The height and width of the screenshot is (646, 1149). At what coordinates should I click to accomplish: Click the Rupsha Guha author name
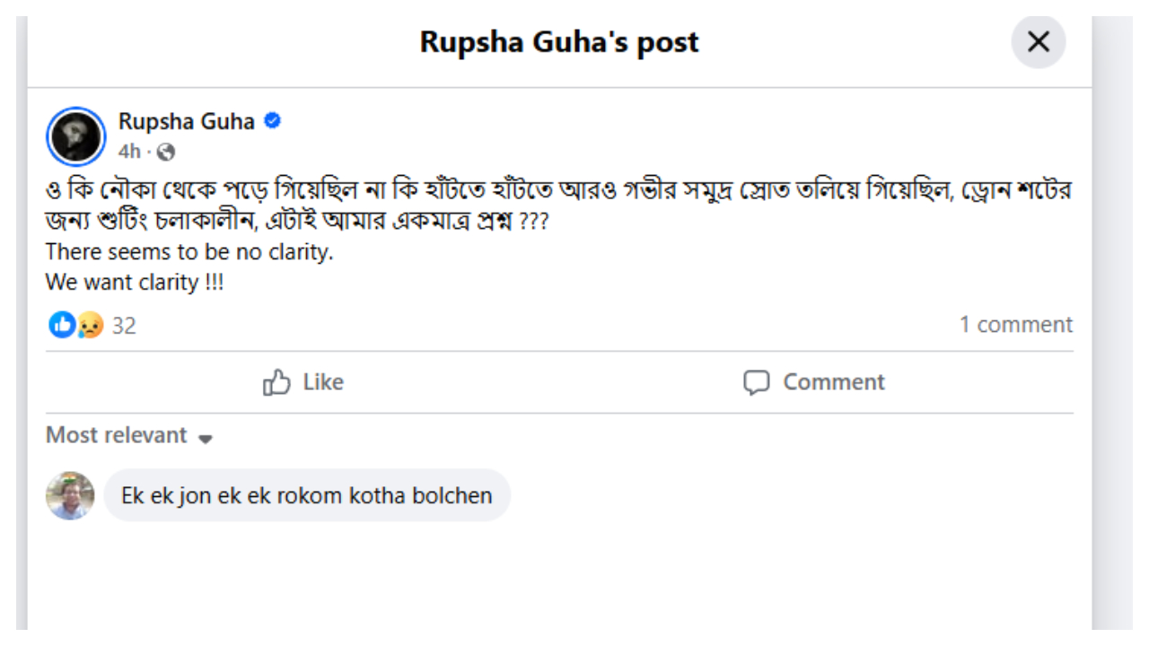187,121
